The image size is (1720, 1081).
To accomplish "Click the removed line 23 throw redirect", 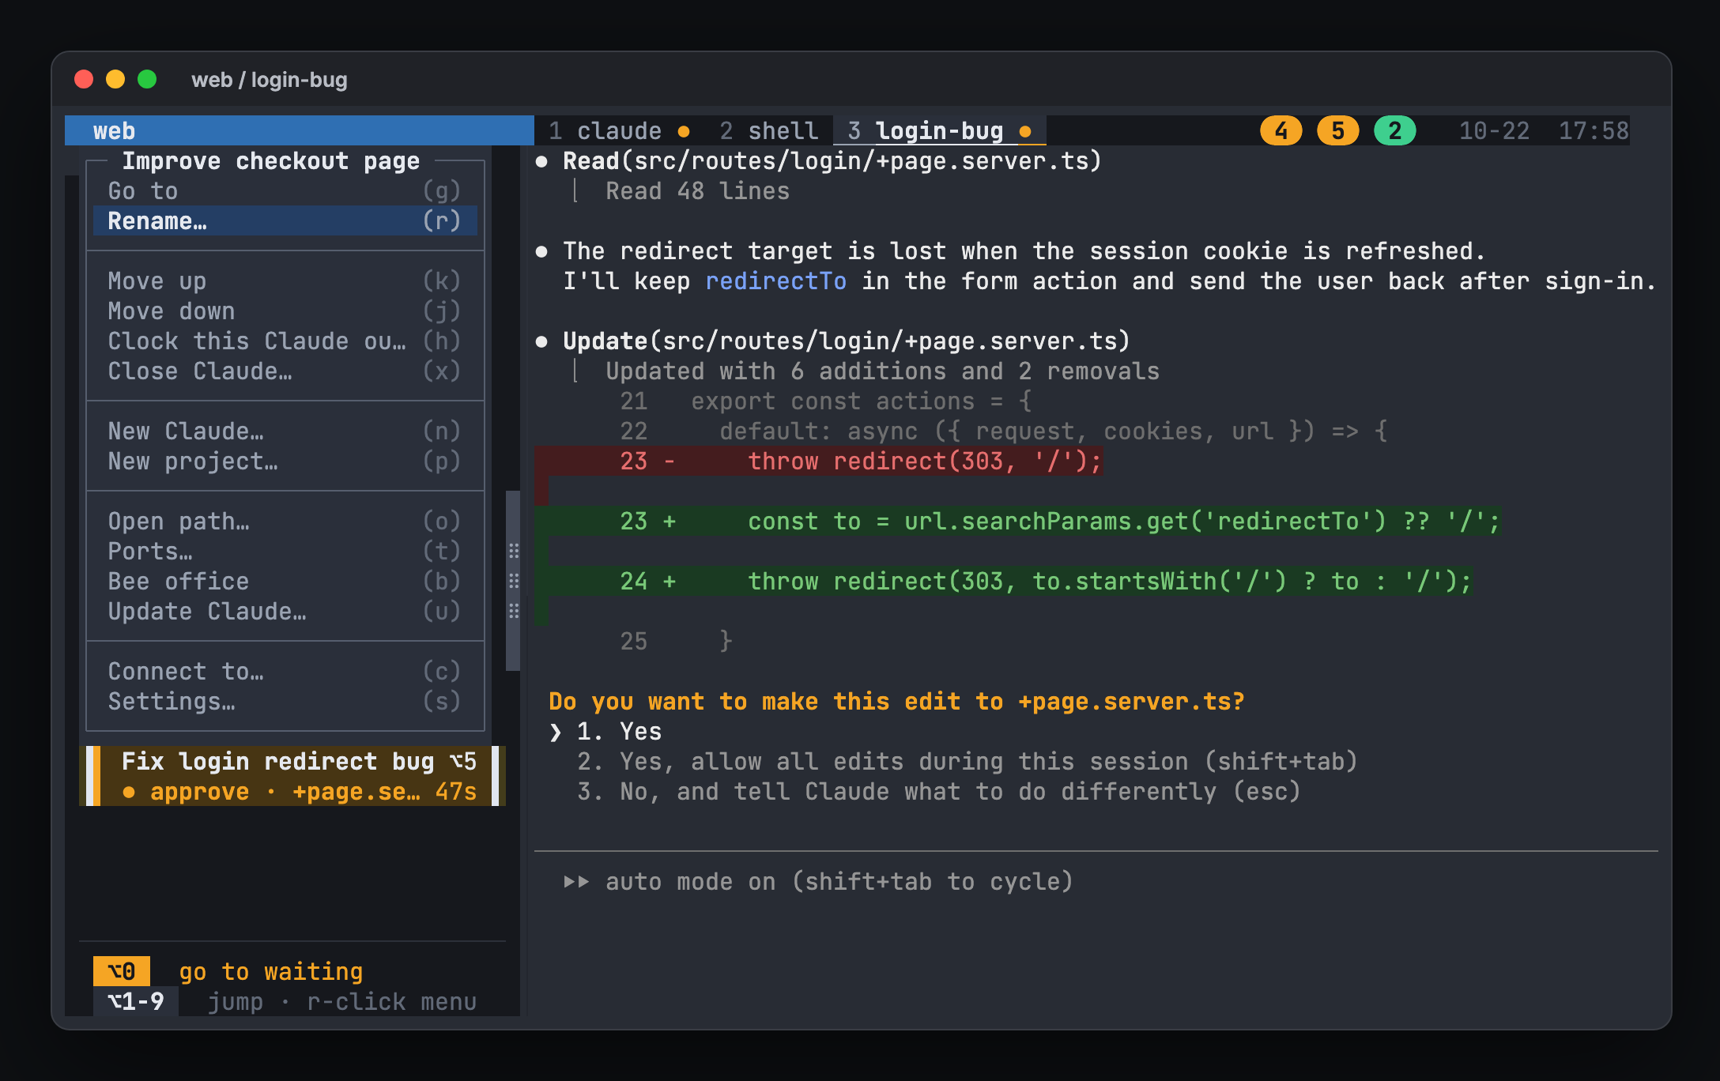I will click(818, 461).
